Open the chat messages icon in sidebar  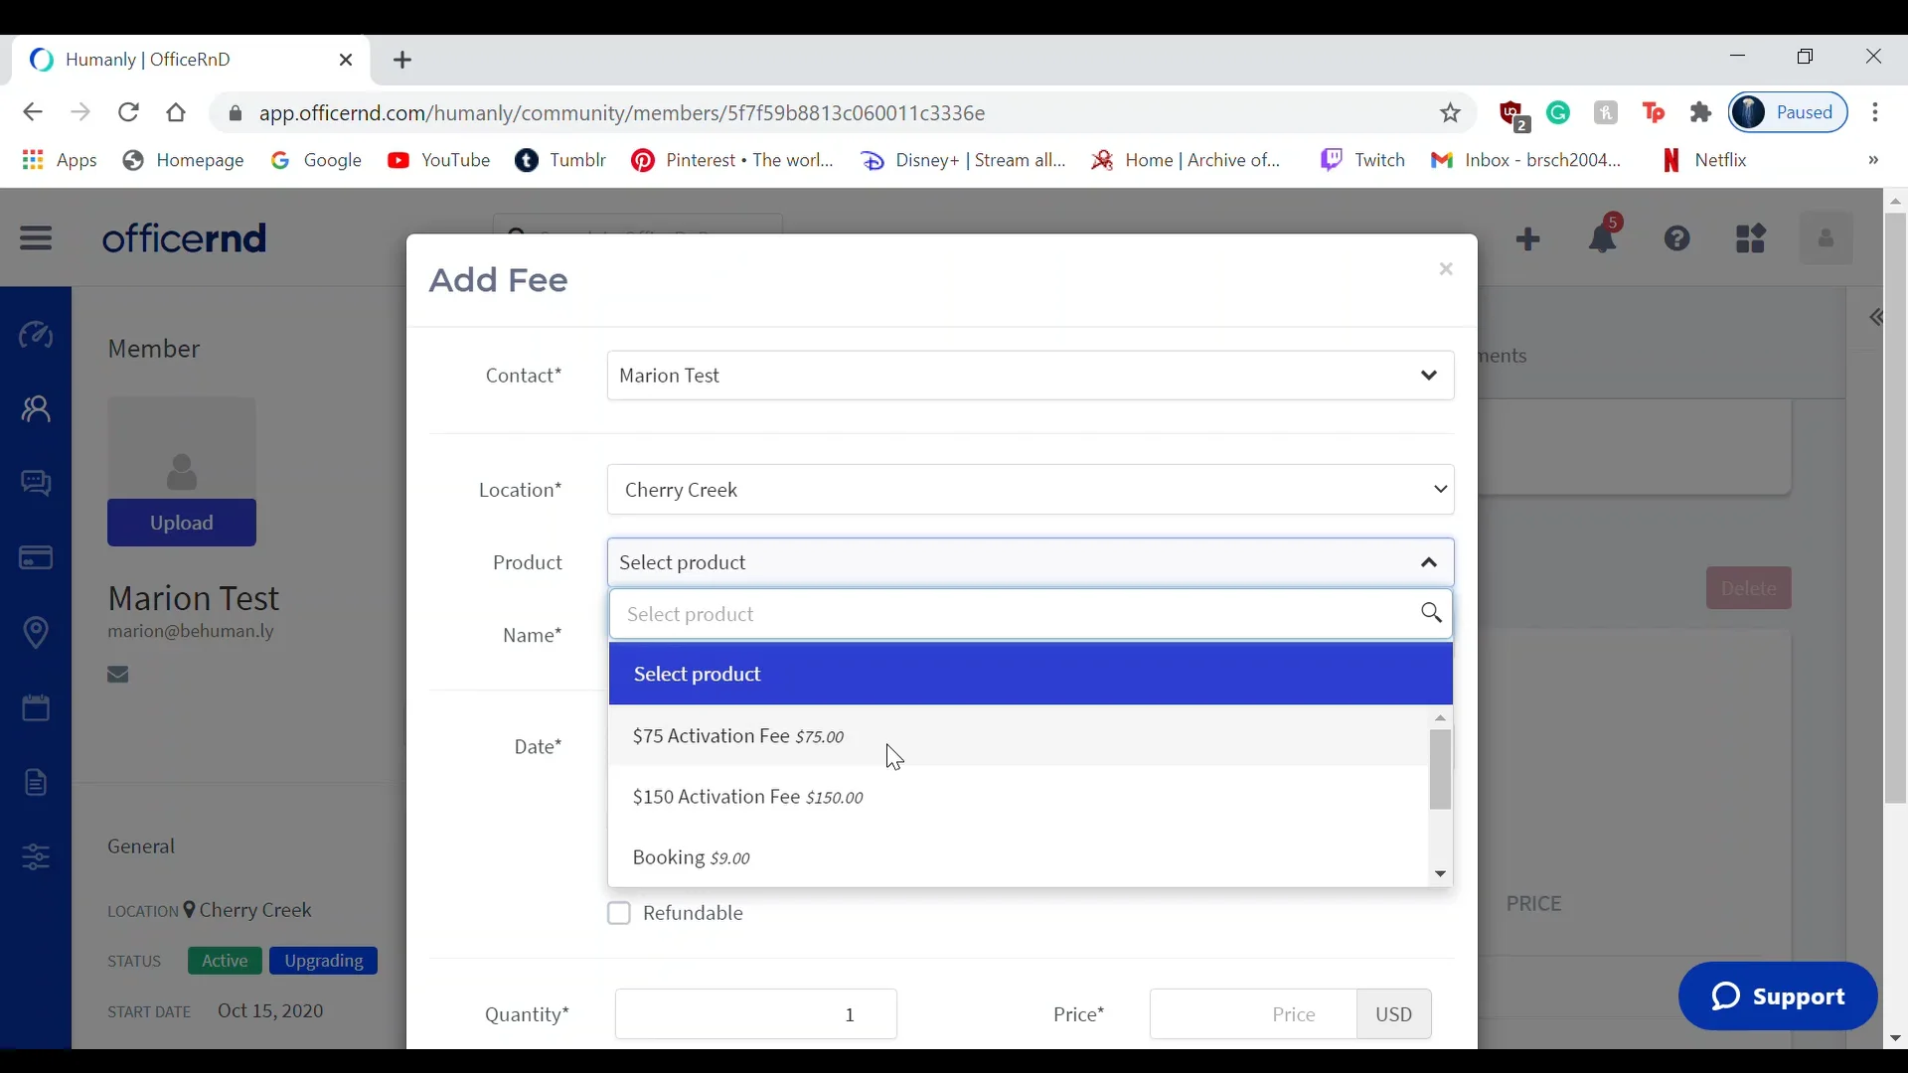pos(36,484)
